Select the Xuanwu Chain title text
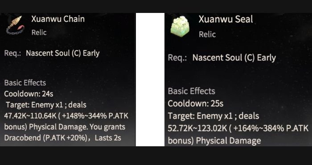Screen dimensions: 312x165 (58, 19)
